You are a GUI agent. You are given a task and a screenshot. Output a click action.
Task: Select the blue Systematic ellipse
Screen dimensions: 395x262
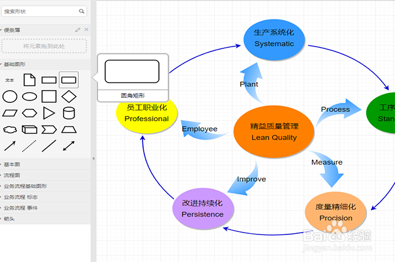[x=274, y=40]
